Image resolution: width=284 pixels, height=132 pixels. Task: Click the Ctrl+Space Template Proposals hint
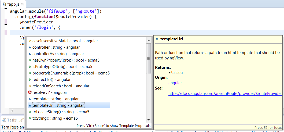[113, 126]
